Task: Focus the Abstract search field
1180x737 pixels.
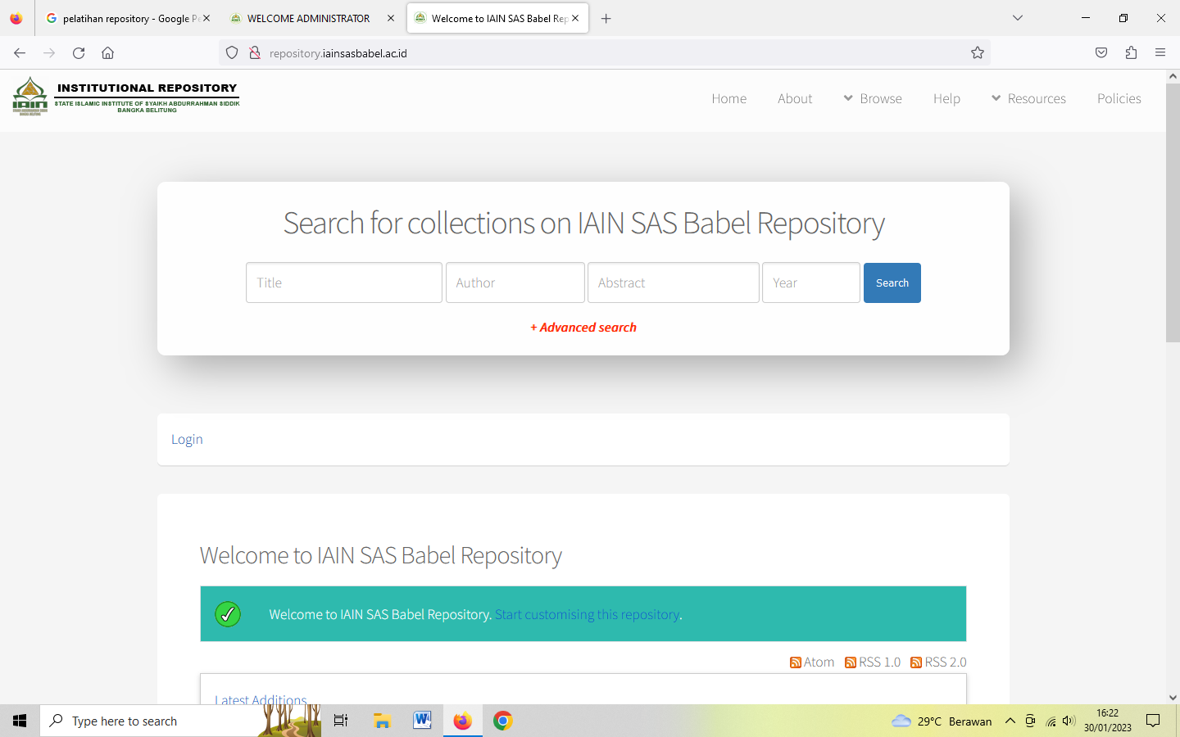Action: pos(674,283)
